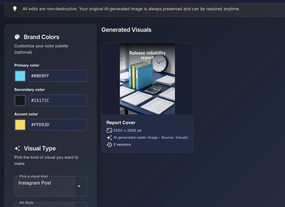Click the Visual Type heading
285x207 pixels.
[40, 148]
